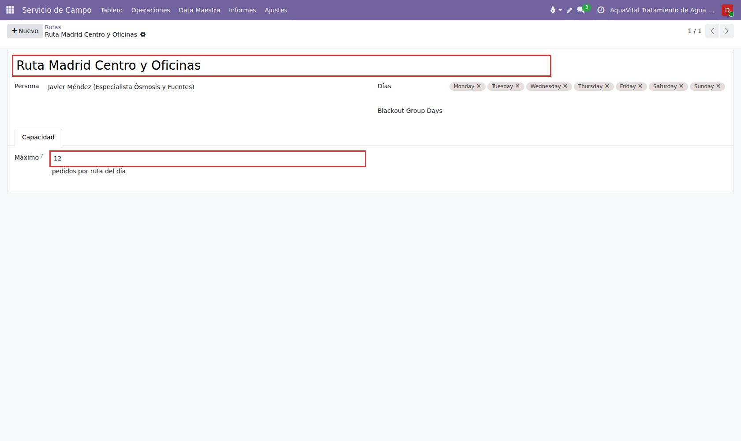Open the Operaciones menu

tap(150, 10)
